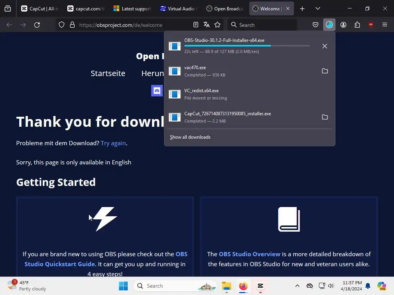Expand the list all tabs chevron
The image size is (394, 295).
(x=317, y=8)
